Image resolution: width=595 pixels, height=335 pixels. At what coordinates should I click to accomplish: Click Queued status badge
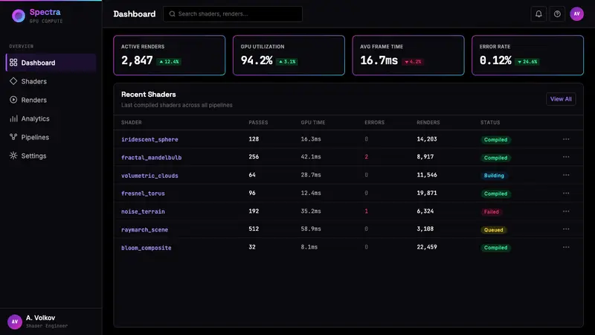[x=493, y=230]
